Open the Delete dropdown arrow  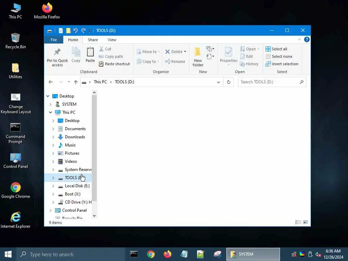(185, 52)
